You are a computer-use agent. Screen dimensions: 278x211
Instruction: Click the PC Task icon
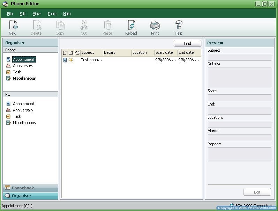(8, 116)
